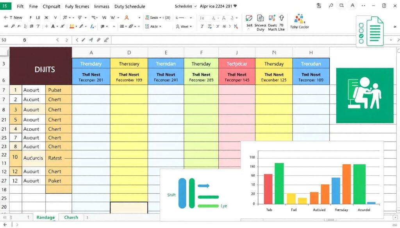This screenshot has width=400, height=228.
Task: Click the paintbrush icon beside the > symbol
Action: point(236,26)
